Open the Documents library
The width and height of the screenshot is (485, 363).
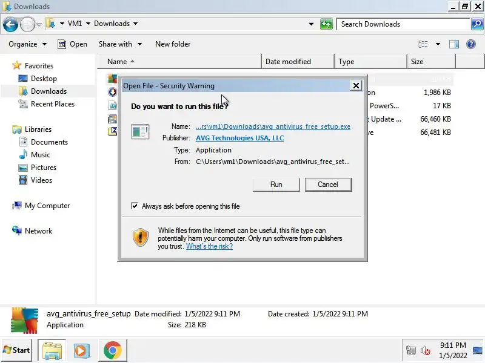tap(43, 142)
